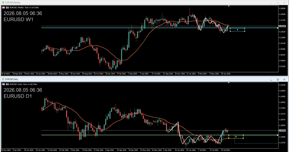Maximize the EURUSD,Weekly window
The image size is (289, 152).
[x=278, y=3]
